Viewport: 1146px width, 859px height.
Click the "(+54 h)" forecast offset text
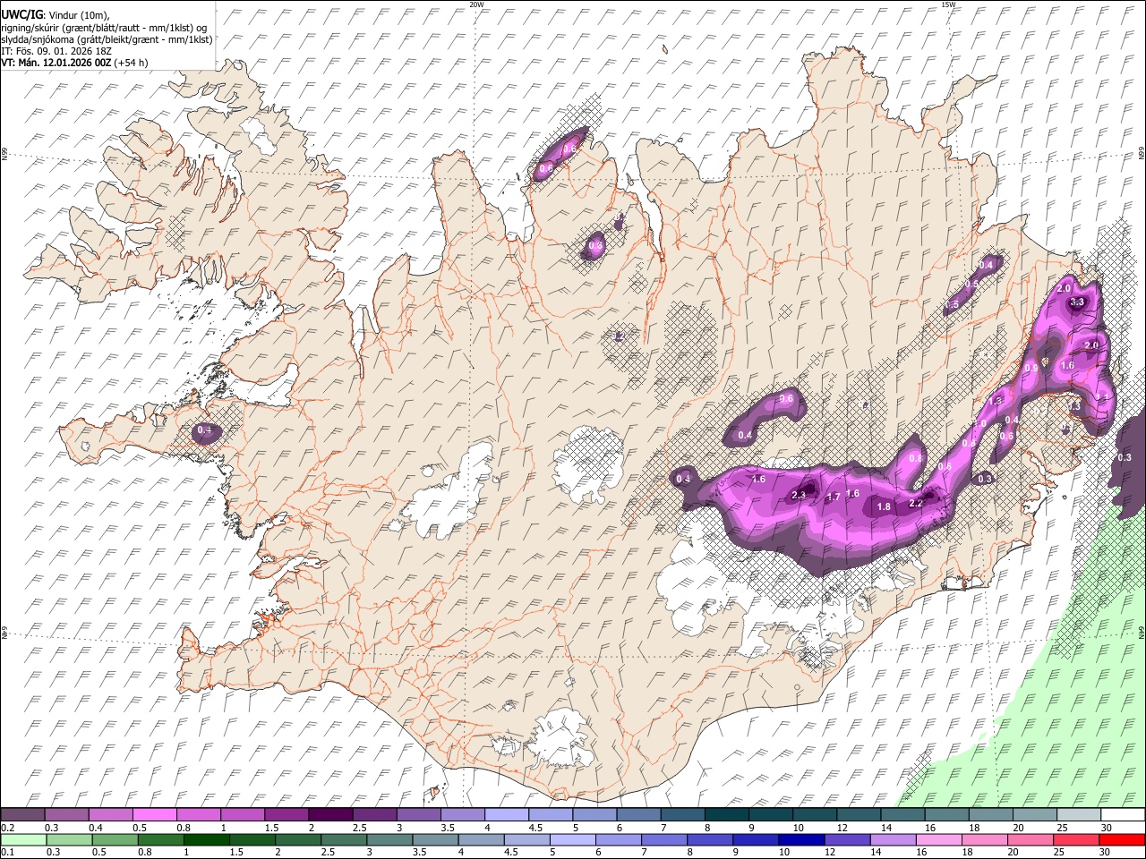(132, 63)
